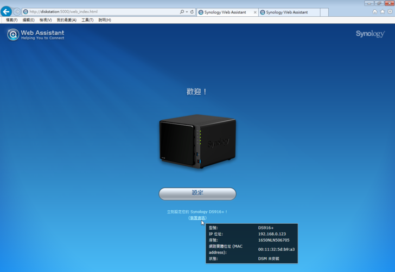The width and height of the screenshot is (395, 272).
Task: Click the browser Forward arrow button
Action: point(17,11)
